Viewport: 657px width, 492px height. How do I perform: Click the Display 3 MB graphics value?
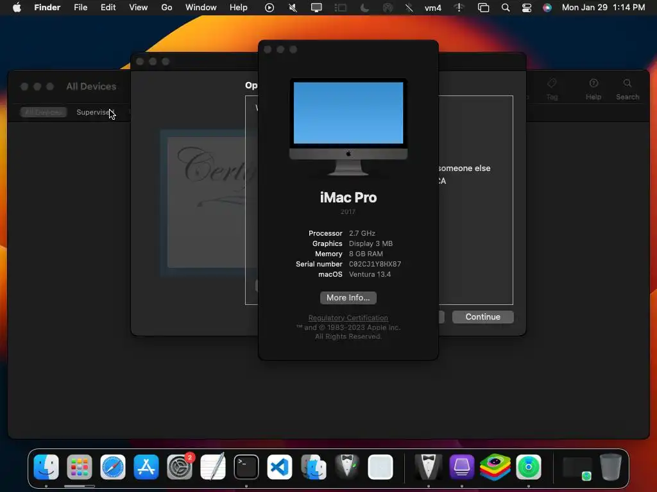(371, 243)
